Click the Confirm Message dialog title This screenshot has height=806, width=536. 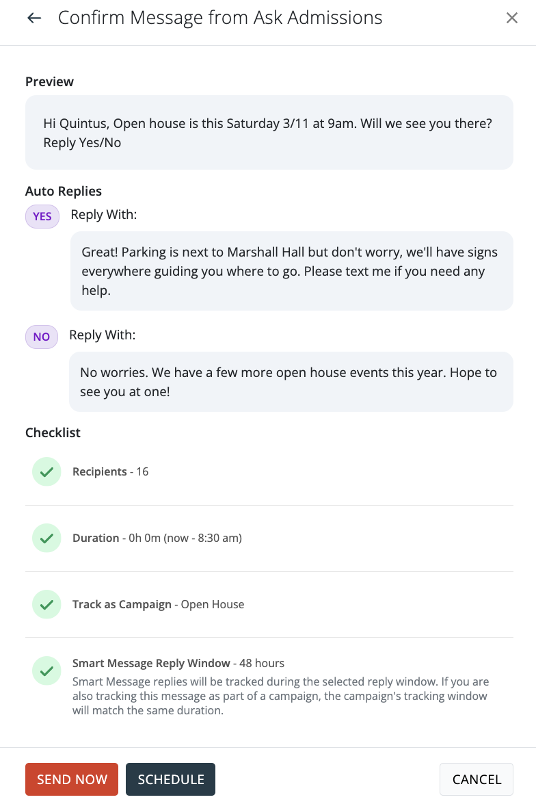coord(220,18)
